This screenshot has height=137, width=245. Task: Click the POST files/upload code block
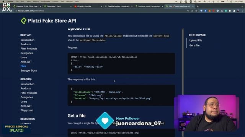[121, 64]
